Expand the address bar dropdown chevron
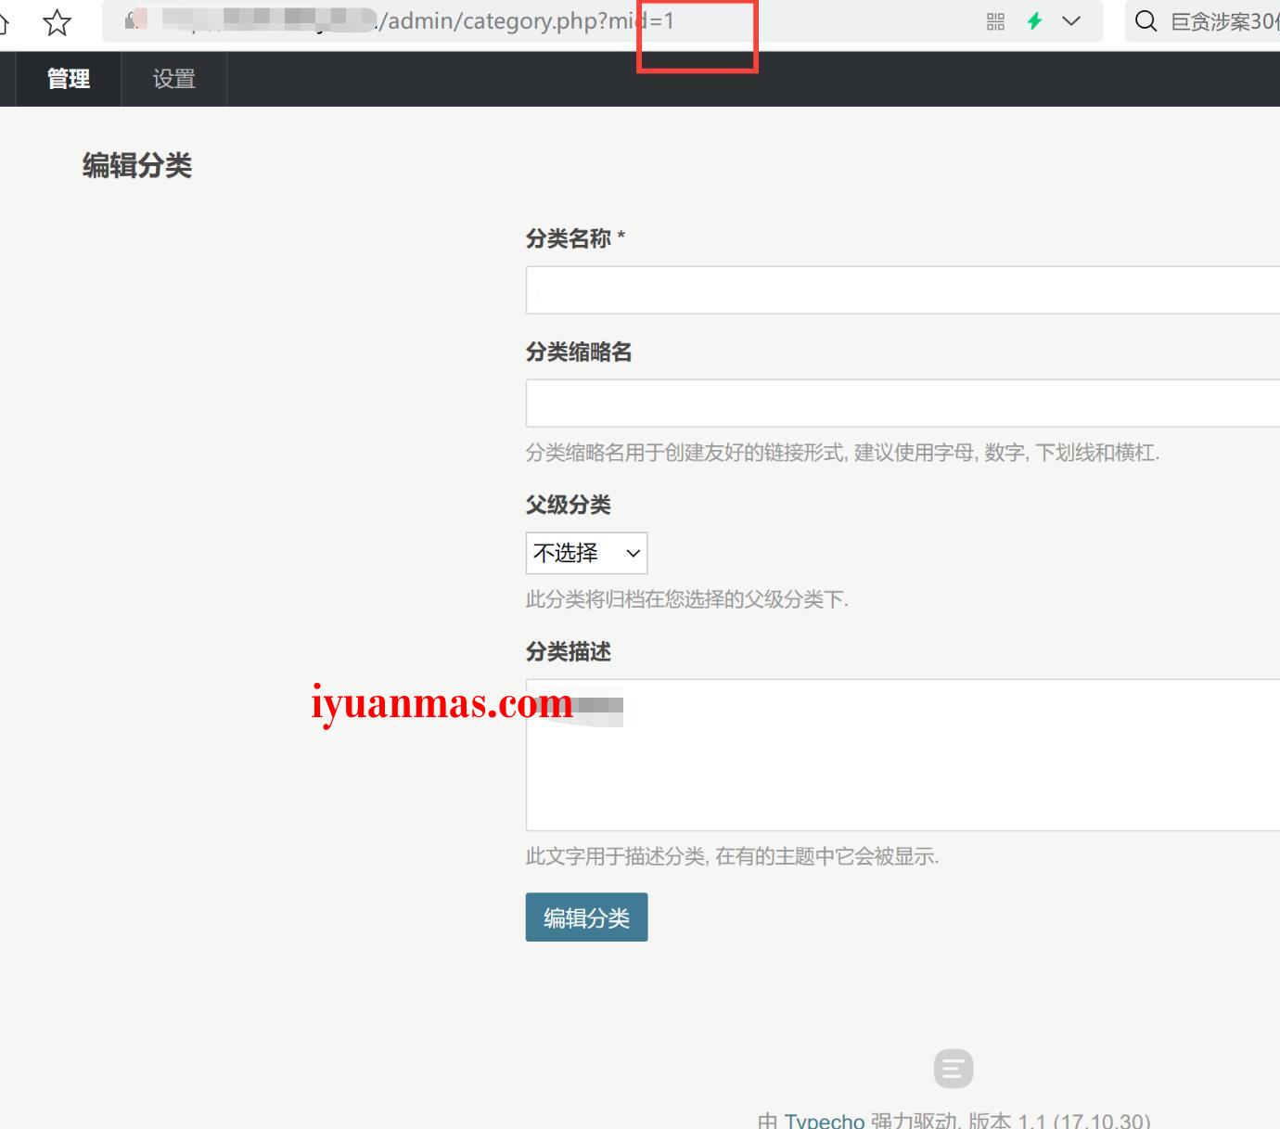Viewport: 1280px width, 1129px height. pos(1071,21)
